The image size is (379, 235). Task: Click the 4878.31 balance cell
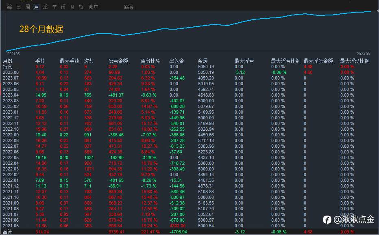point(206,186)
